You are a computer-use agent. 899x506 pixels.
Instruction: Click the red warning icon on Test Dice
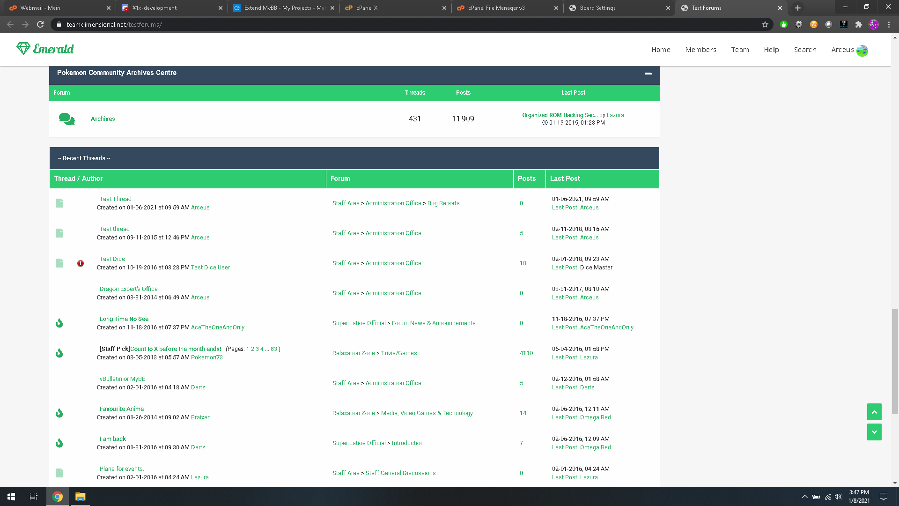coord(81,263)
